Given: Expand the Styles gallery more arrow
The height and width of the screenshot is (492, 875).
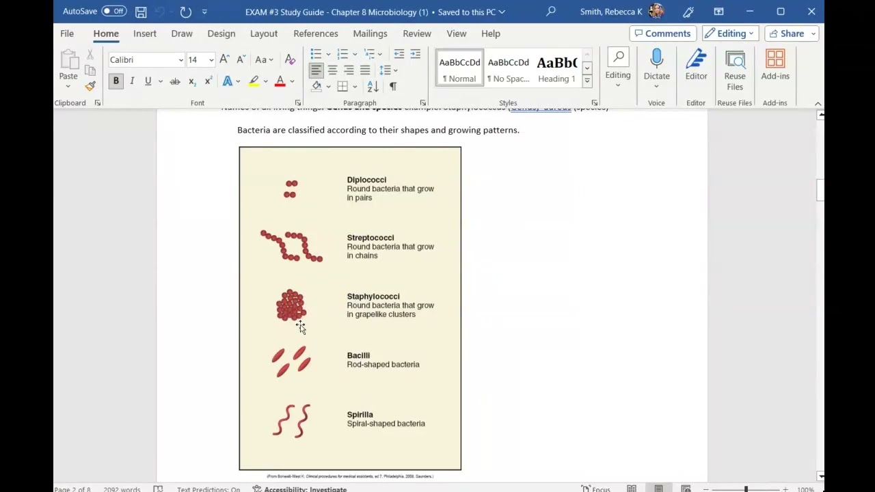Looking at the screenshot, I should point(587,81).
